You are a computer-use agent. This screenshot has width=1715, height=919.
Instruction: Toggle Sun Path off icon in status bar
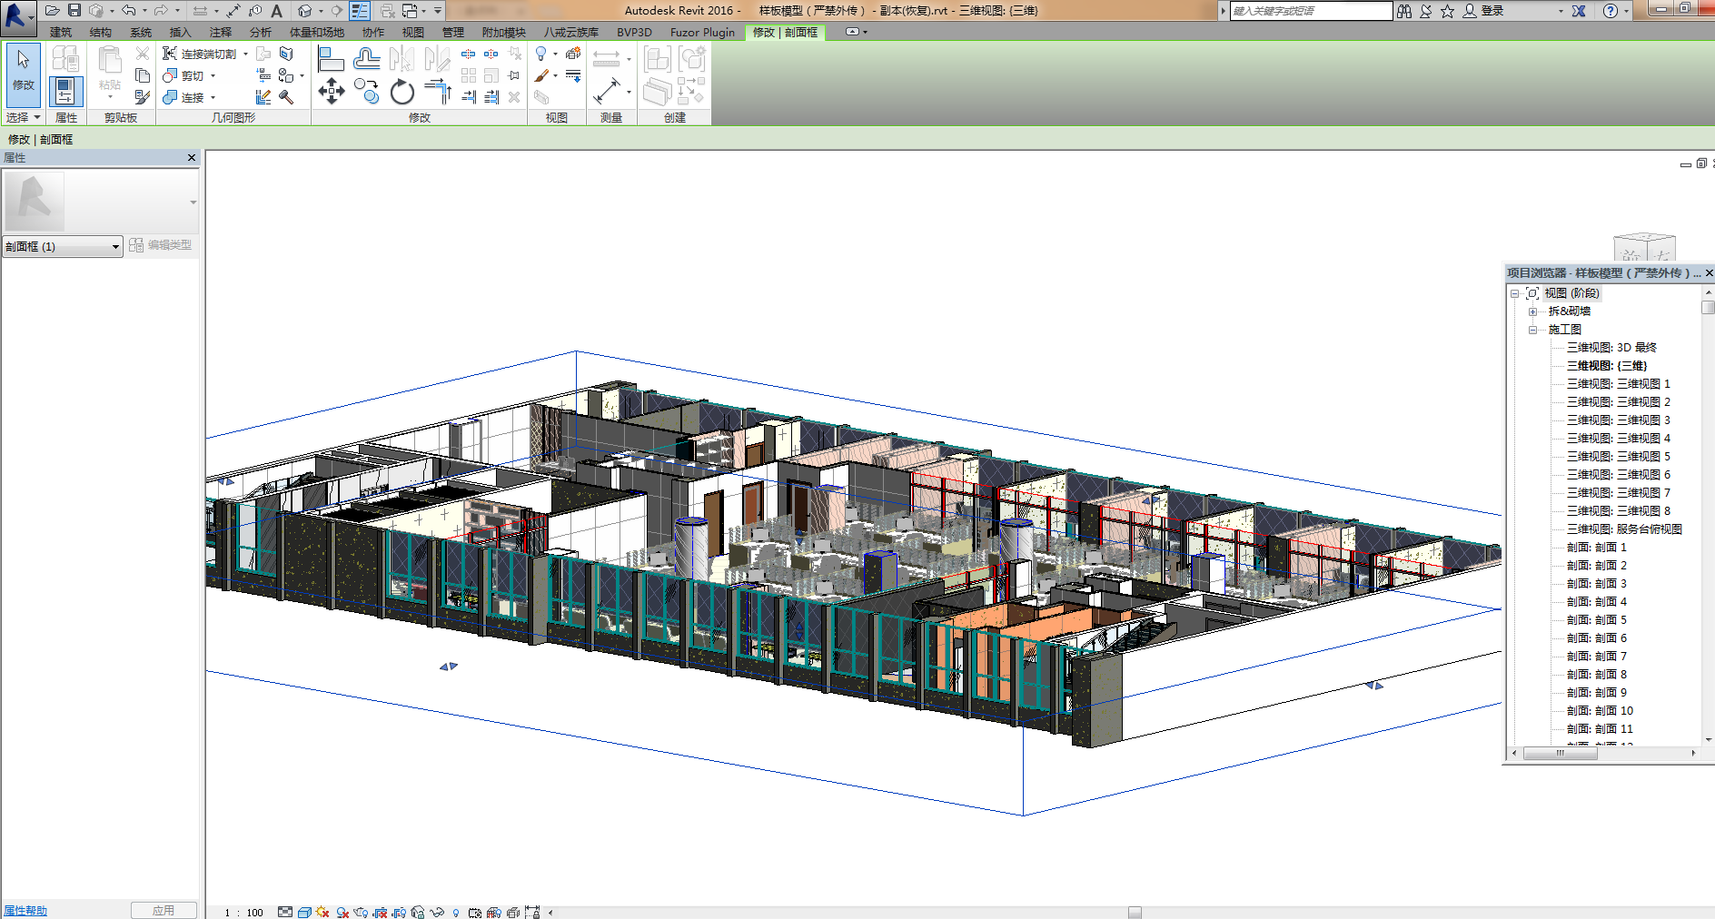tap(322, 912)
